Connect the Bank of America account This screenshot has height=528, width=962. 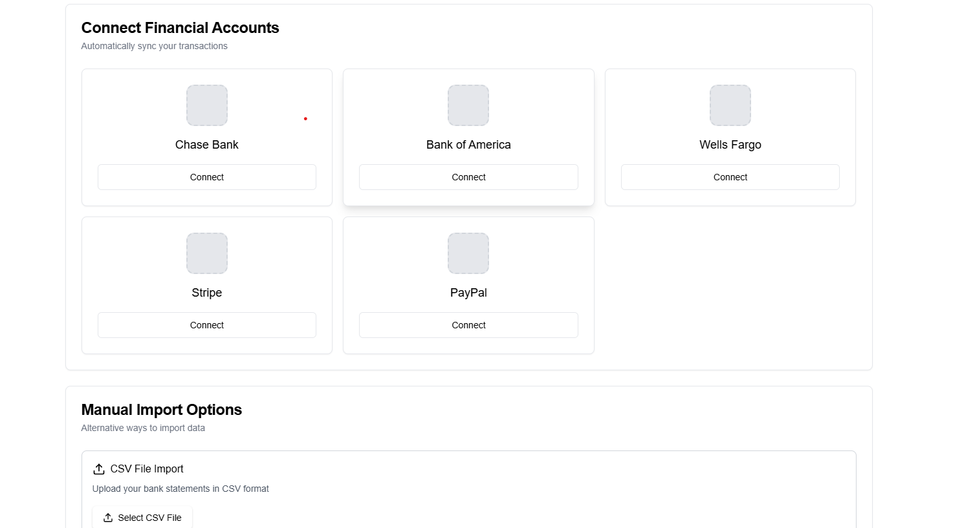(x=468, y=177)
